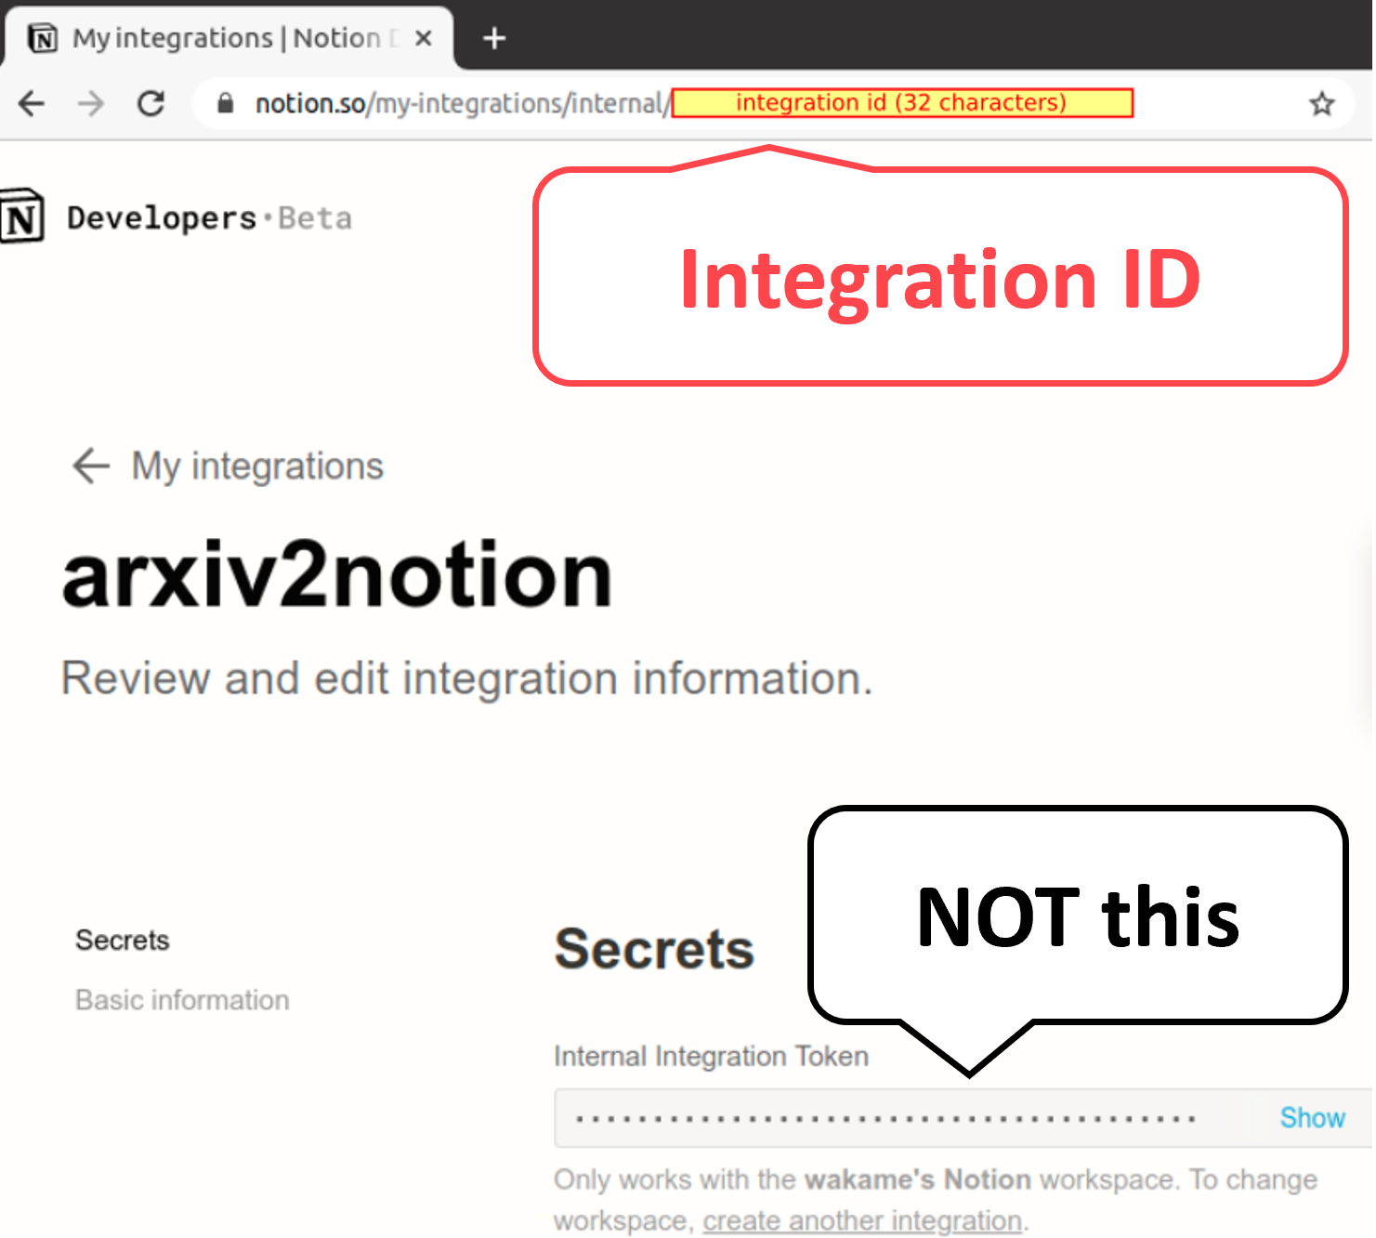Open the create another integration link
The image size is (1376, 1238).
[862, 1220]
